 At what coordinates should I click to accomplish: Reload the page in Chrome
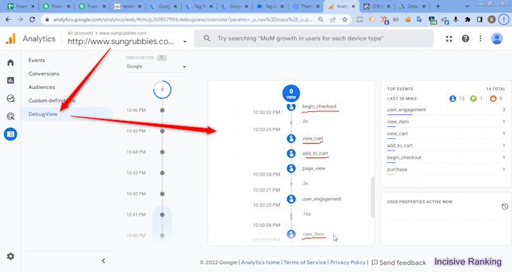click(x=32, y=19)
